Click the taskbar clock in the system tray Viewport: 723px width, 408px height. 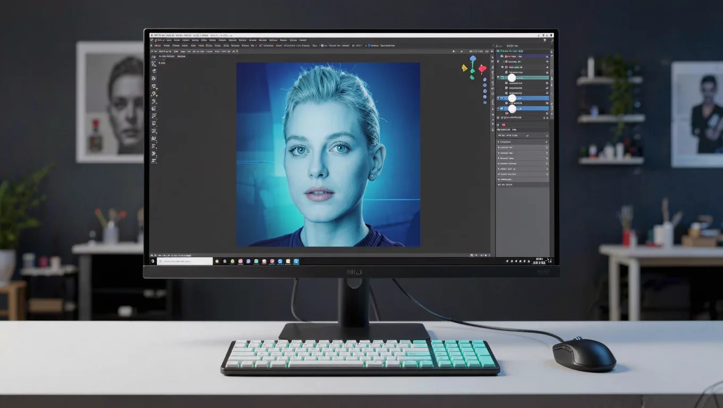pos(540,261)
